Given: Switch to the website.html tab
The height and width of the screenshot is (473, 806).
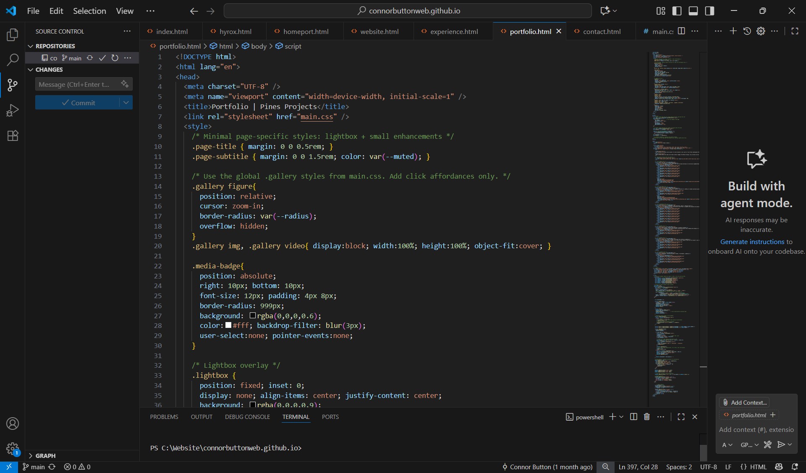Looking at the screenshot, I should [379, 31].
